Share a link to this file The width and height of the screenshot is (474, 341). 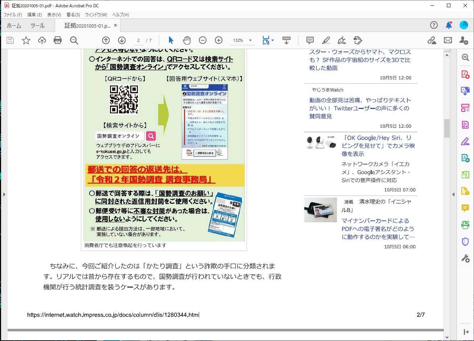click(x=432, y=40)
